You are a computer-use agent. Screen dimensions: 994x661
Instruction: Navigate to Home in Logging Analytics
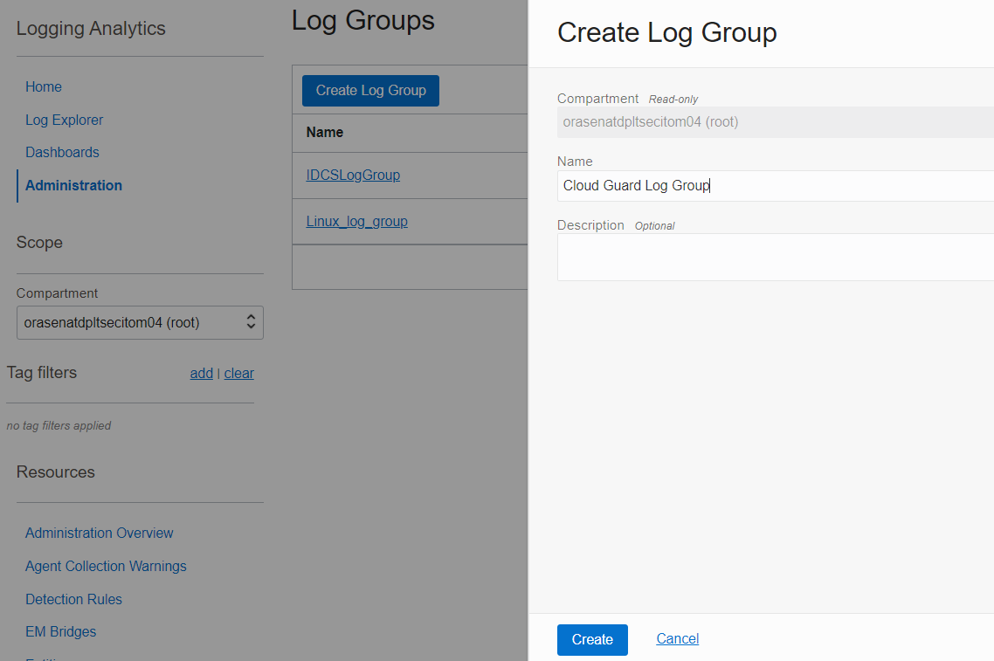tap(43, 86)
